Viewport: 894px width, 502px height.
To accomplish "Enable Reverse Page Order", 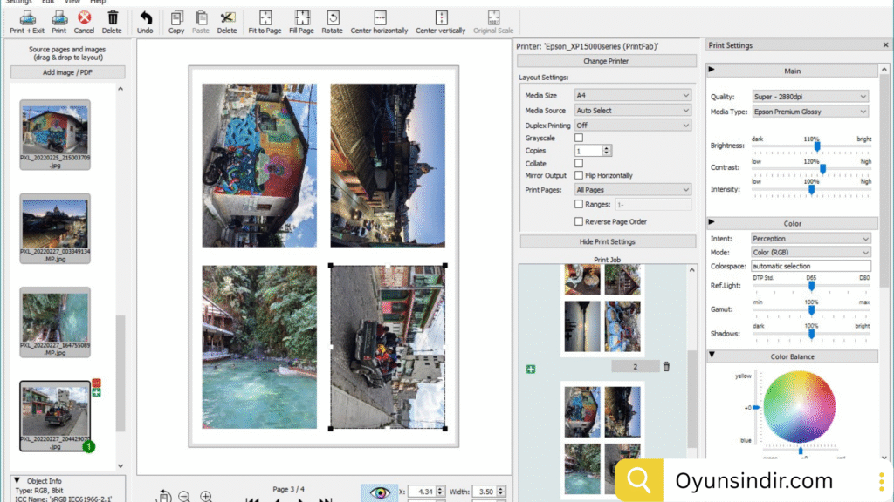I will [579, 222].
